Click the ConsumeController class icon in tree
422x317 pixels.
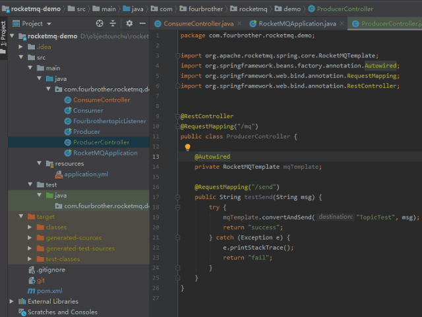(x=68, y=100)
